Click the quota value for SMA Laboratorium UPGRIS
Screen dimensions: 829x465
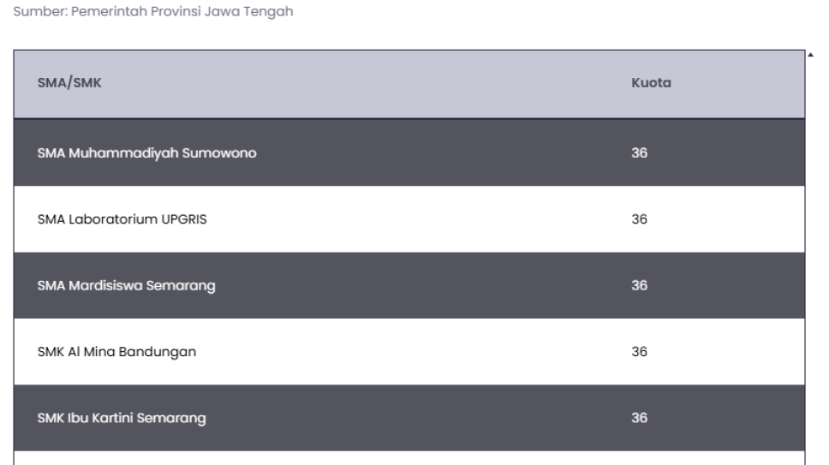[639, 219]
